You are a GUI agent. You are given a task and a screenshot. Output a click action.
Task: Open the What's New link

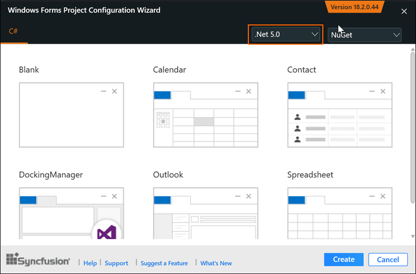click(216, 263)
